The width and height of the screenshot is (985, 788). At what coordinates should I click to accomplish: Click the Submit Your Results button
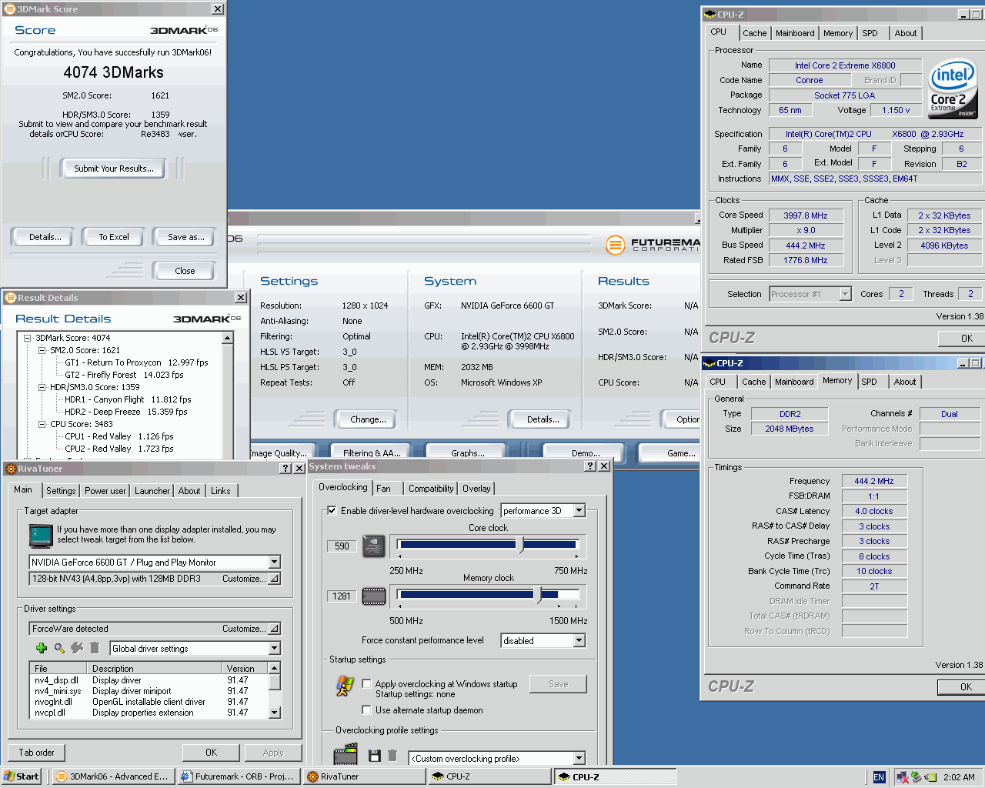[113, 169]
